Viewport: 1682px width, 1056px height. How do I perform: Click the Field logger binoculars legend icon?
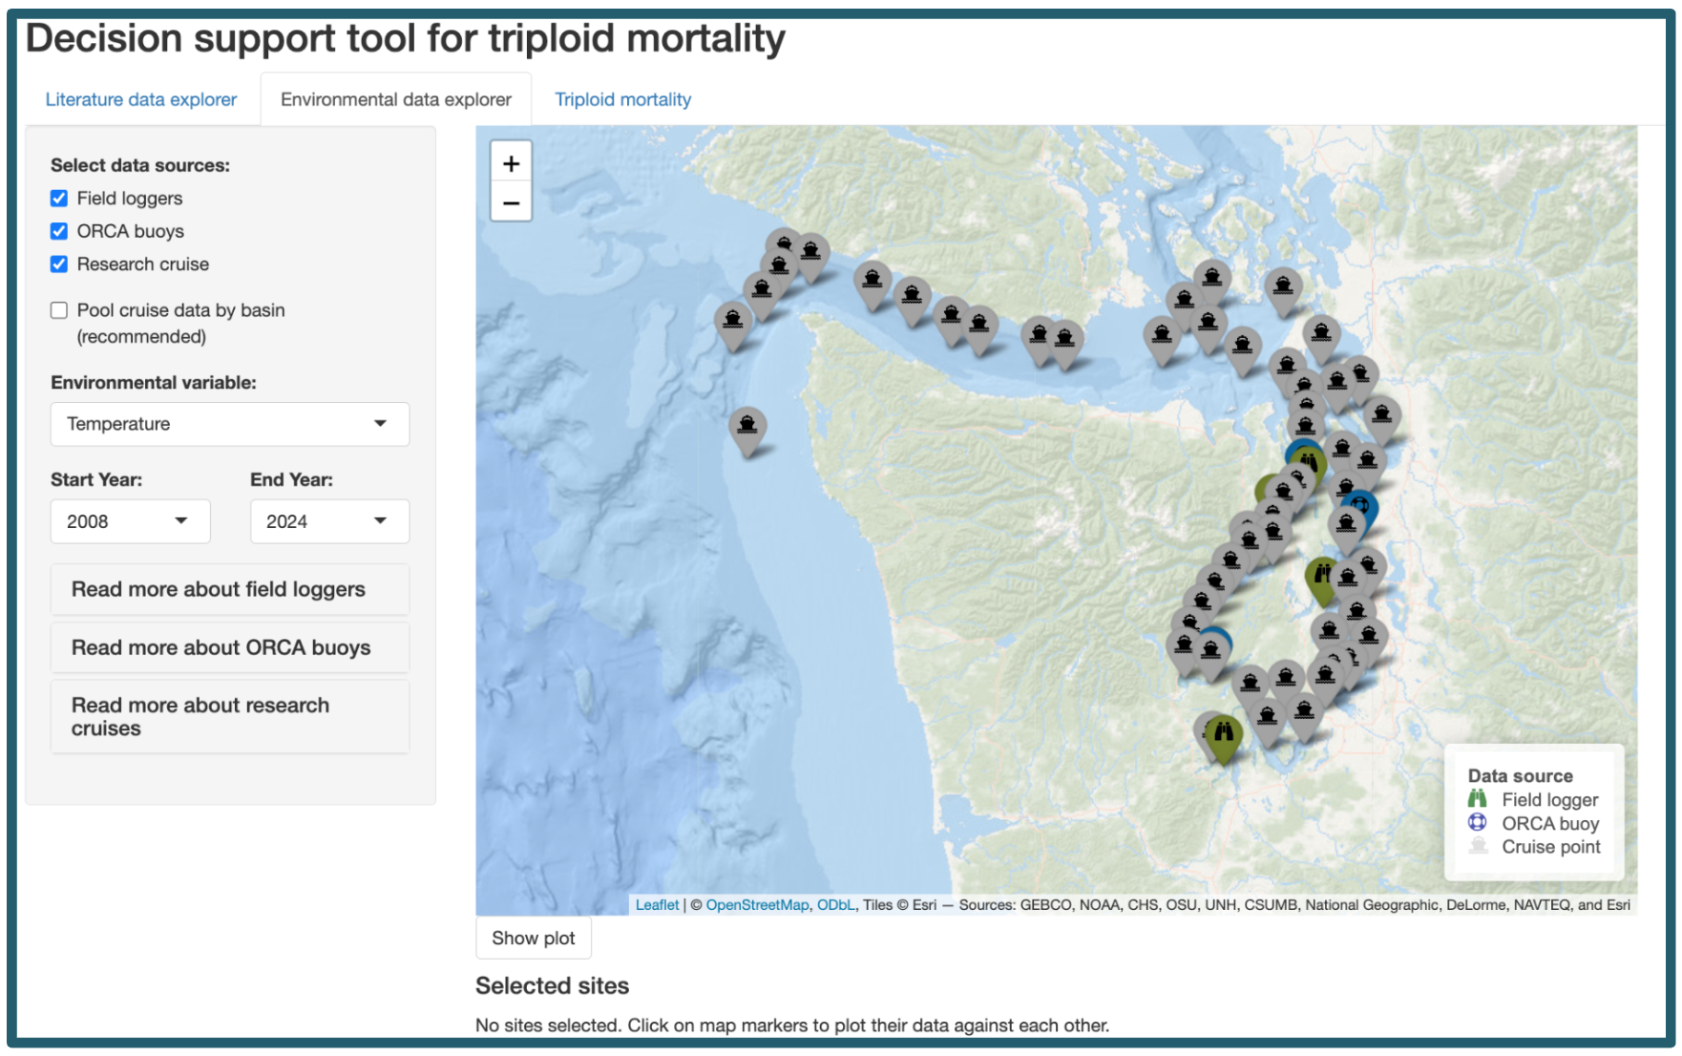tap(1477, 799)
